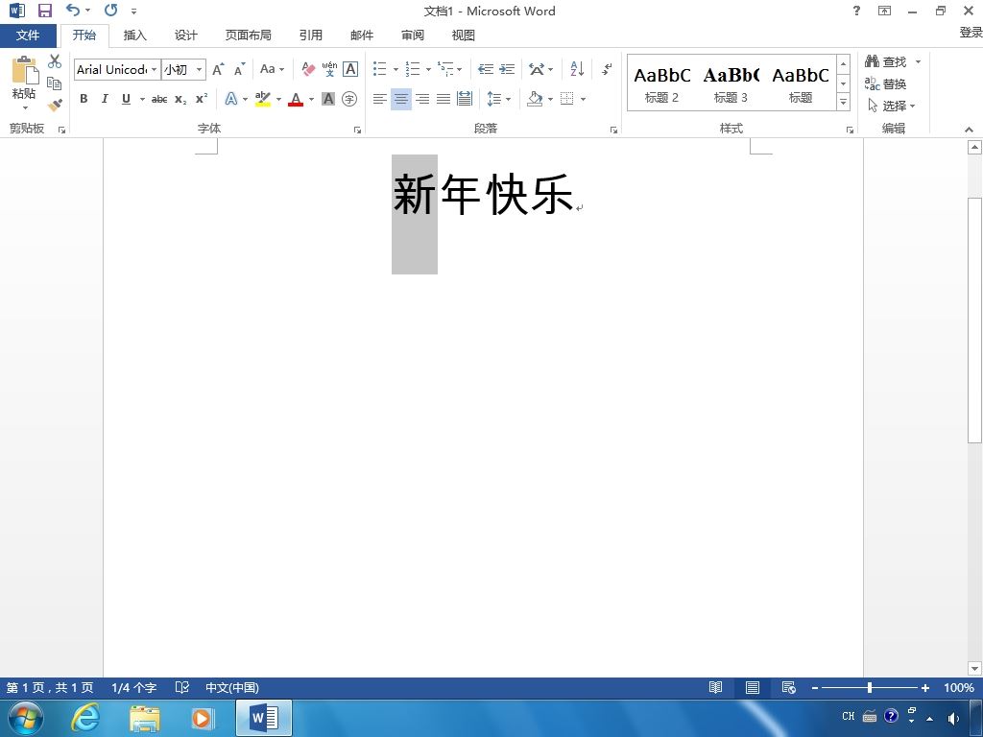The image size is (983, 737).
Task: Apply distributed alignment
Action: 465,99
